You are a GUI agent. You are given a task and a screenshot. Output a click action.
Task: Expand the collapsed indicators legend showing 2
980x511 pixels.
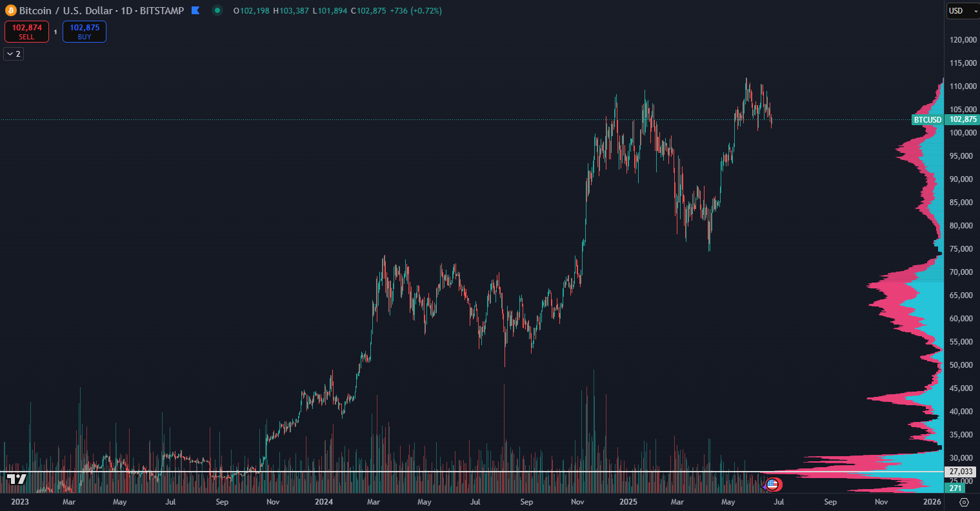pos(14,54)
